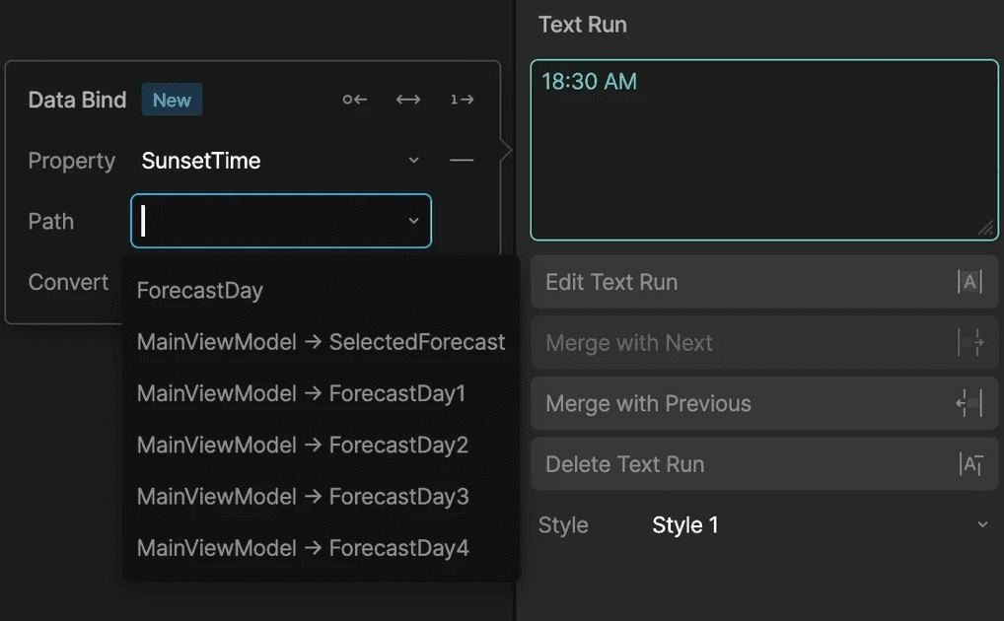The width and height of the screenshot is (1004, 621).
Task: Select MainViewModel → ForecastDay4 option
Action: (x=302, y=547)
